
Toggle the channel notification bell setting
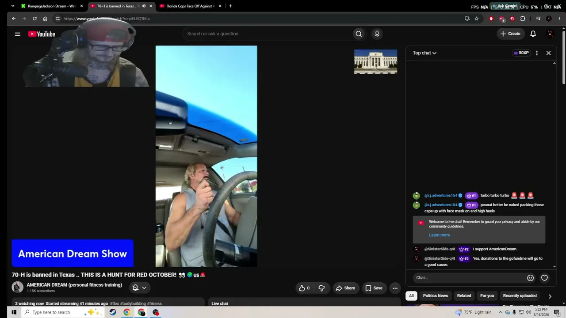[140, 288]
